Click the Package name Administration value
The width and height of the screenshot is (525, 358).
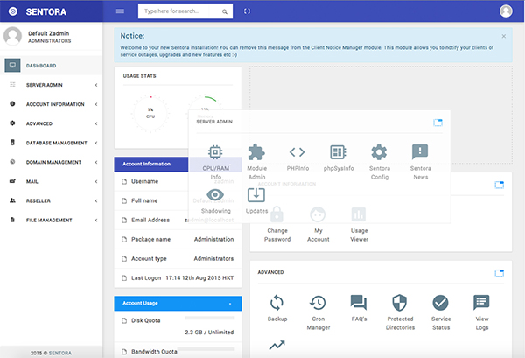tap(214, 240)
